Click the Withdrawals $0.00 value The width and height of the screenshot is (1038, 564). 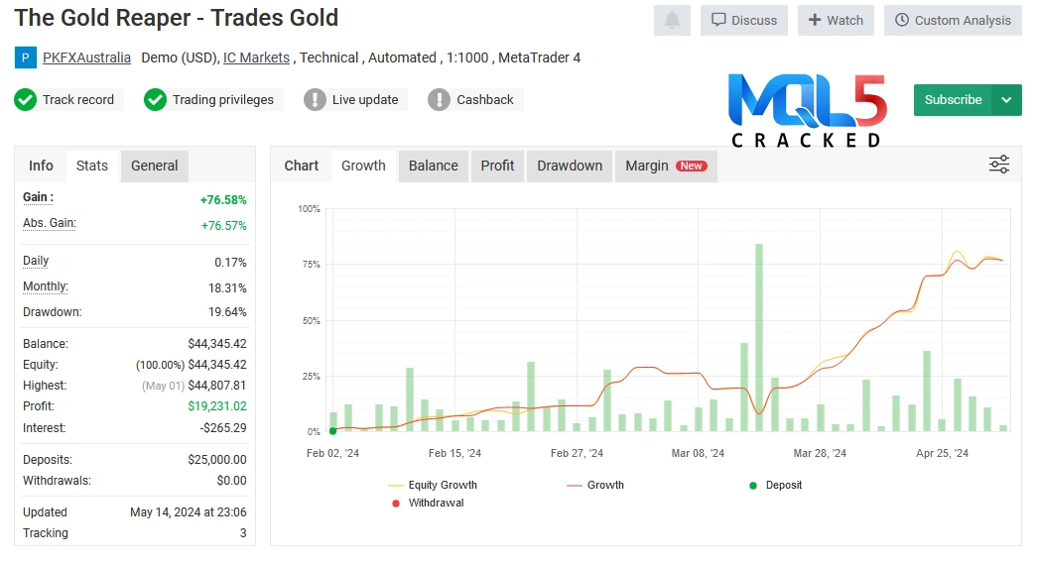[231, 481]
